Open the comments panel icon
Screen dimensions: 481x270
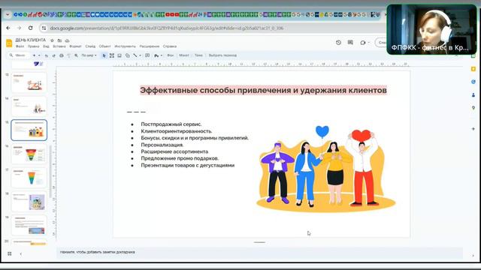(350, 43)
